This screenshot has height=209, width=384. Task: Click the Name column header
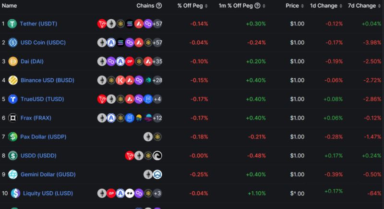pyautogui.click(x=9, y=6)
